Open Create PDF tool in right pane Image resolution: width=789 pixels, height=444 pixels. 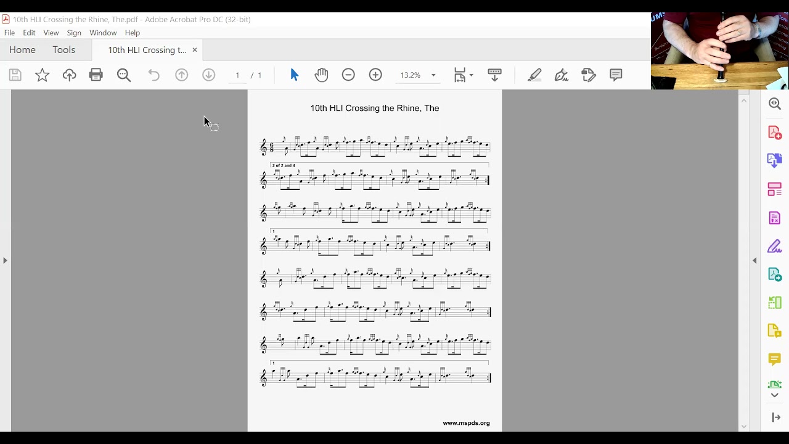[775, 132]
